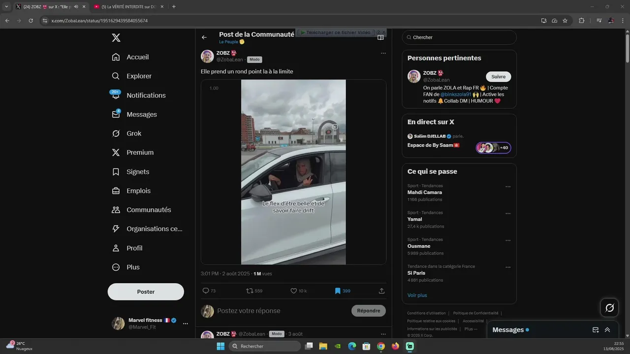Viewport: 630px width, 354px height.
Task: Open options for the Si Paris trend
Action: click(508, 267)
